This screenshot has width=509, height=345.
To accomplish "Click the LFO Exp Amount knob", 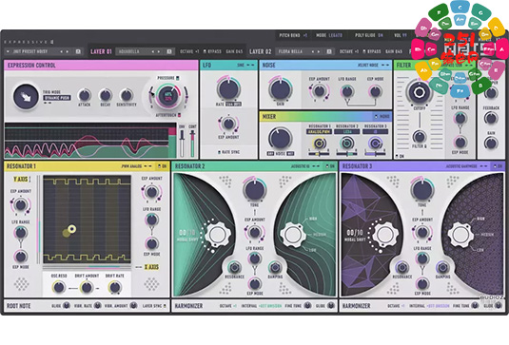I will 228,124.
